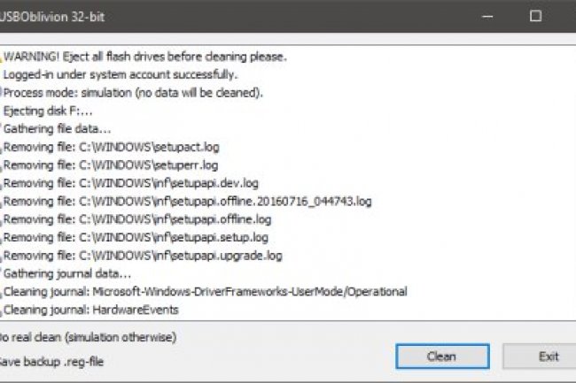Select the WARNING eject flash drives log line

click(x=144, y=57)
